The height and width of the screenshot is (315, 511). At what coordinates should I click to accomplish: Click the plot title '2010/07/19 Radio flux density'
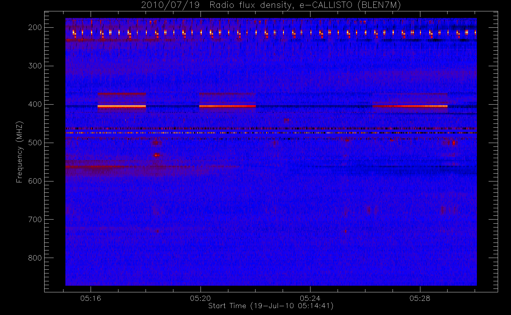point(271,5)
